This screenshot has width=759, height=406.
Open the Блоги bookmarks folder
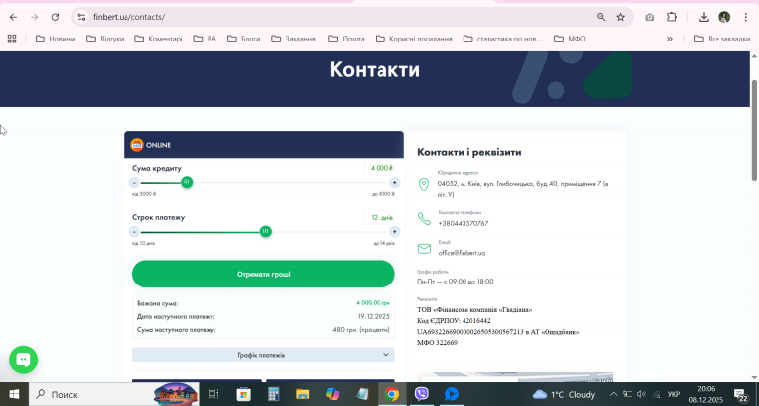coord(244,39)
